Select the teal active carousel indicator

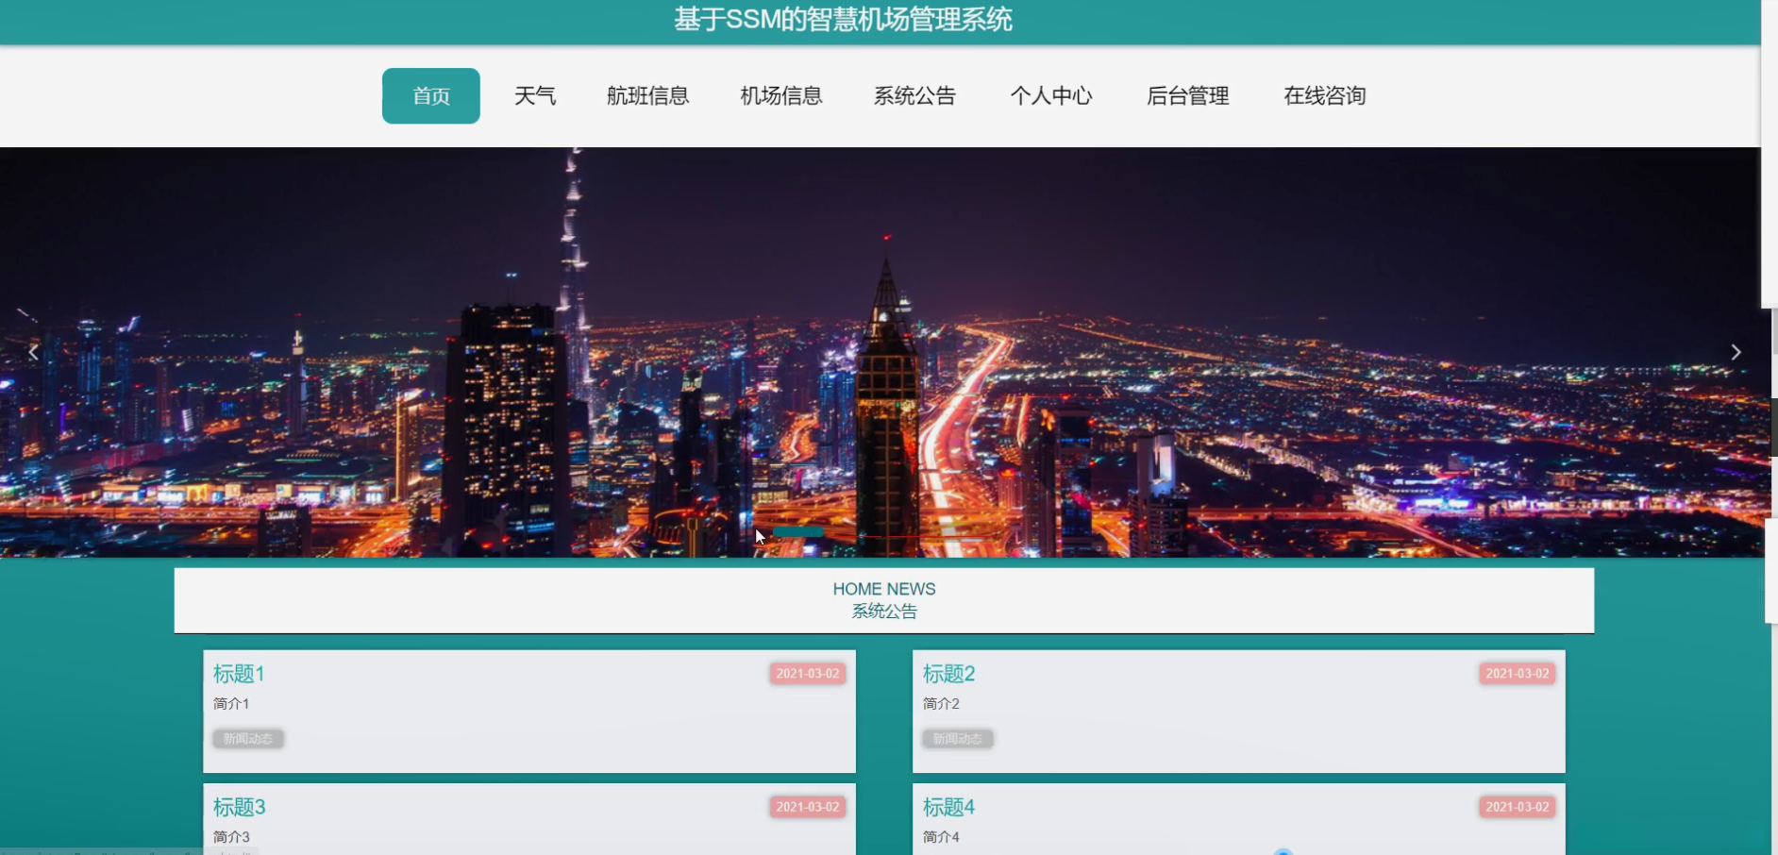coord(798,532)
